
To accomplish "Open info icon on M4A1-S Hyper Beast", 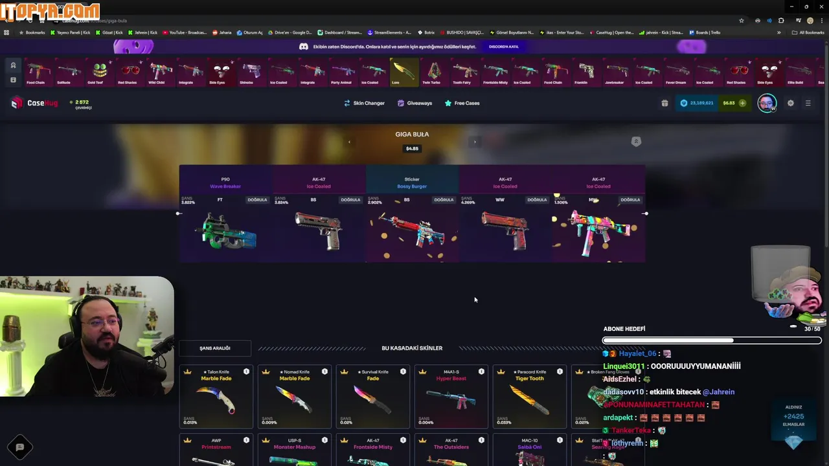I will (481, 372).
